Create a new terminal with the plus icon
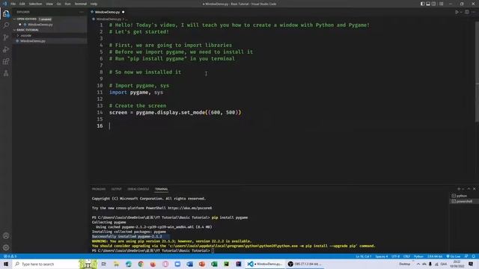 [x=459, y=189]
